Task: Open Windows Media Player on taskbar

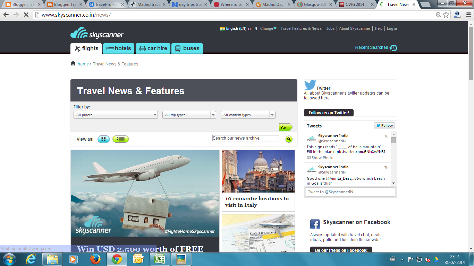Action: point(73,259)
